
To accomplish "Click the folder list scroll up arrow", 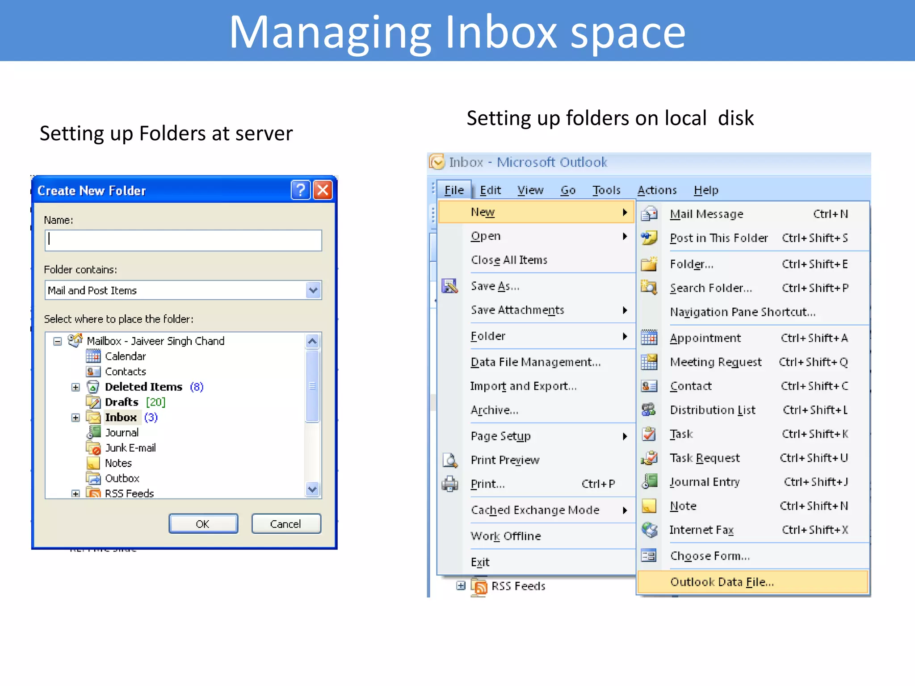I will coord(312,342).
